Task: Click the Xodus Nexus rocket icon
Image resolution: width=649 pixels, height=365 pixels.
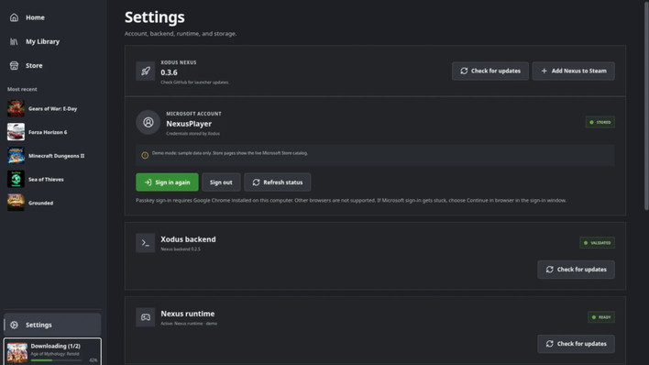Action: tap(145, 71)
